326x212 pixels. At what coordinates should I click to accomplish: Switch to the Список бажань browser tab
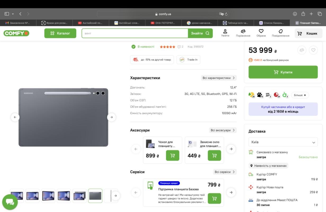[x=271, y=23]
